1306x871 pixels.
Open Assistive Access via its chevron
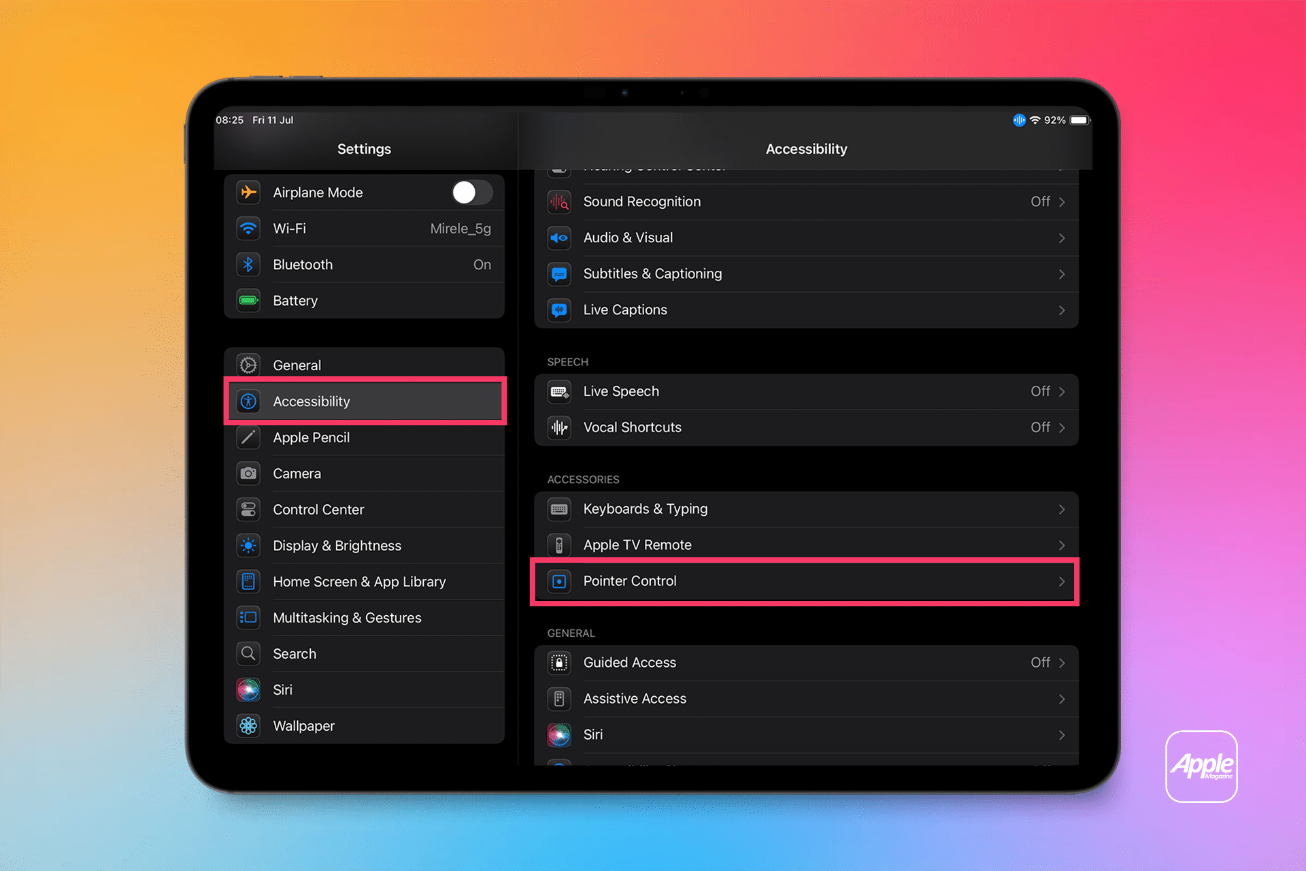[x=1062, y=700]
